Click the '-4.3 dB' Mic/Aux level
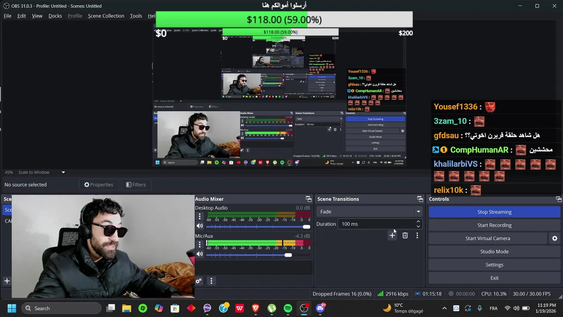 click(x=303, y=236)
